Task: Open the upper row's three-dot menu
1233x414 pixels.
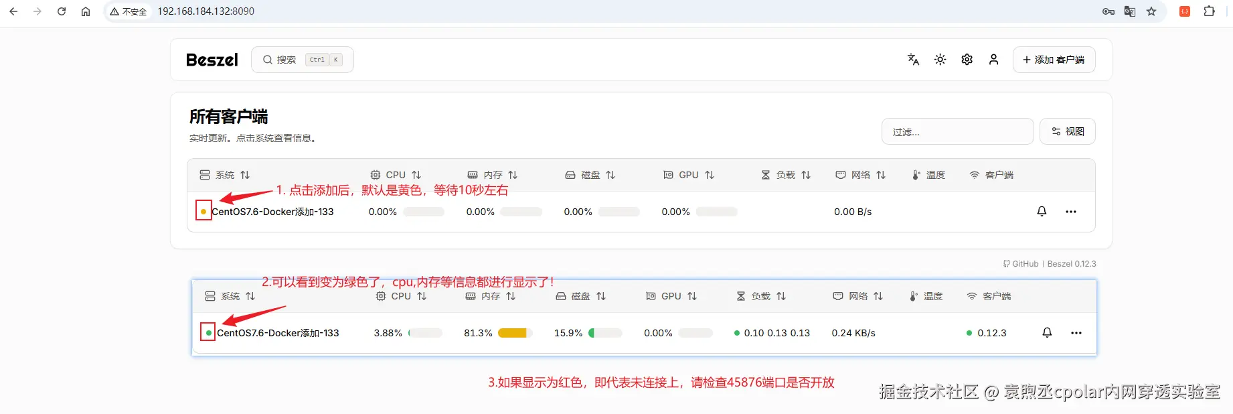Action: pyautogui.click(x=1071, y=212)
